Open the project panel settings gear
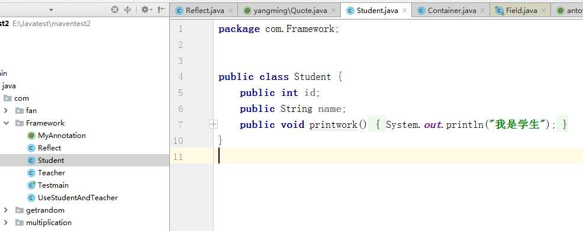 coord(146,10)
